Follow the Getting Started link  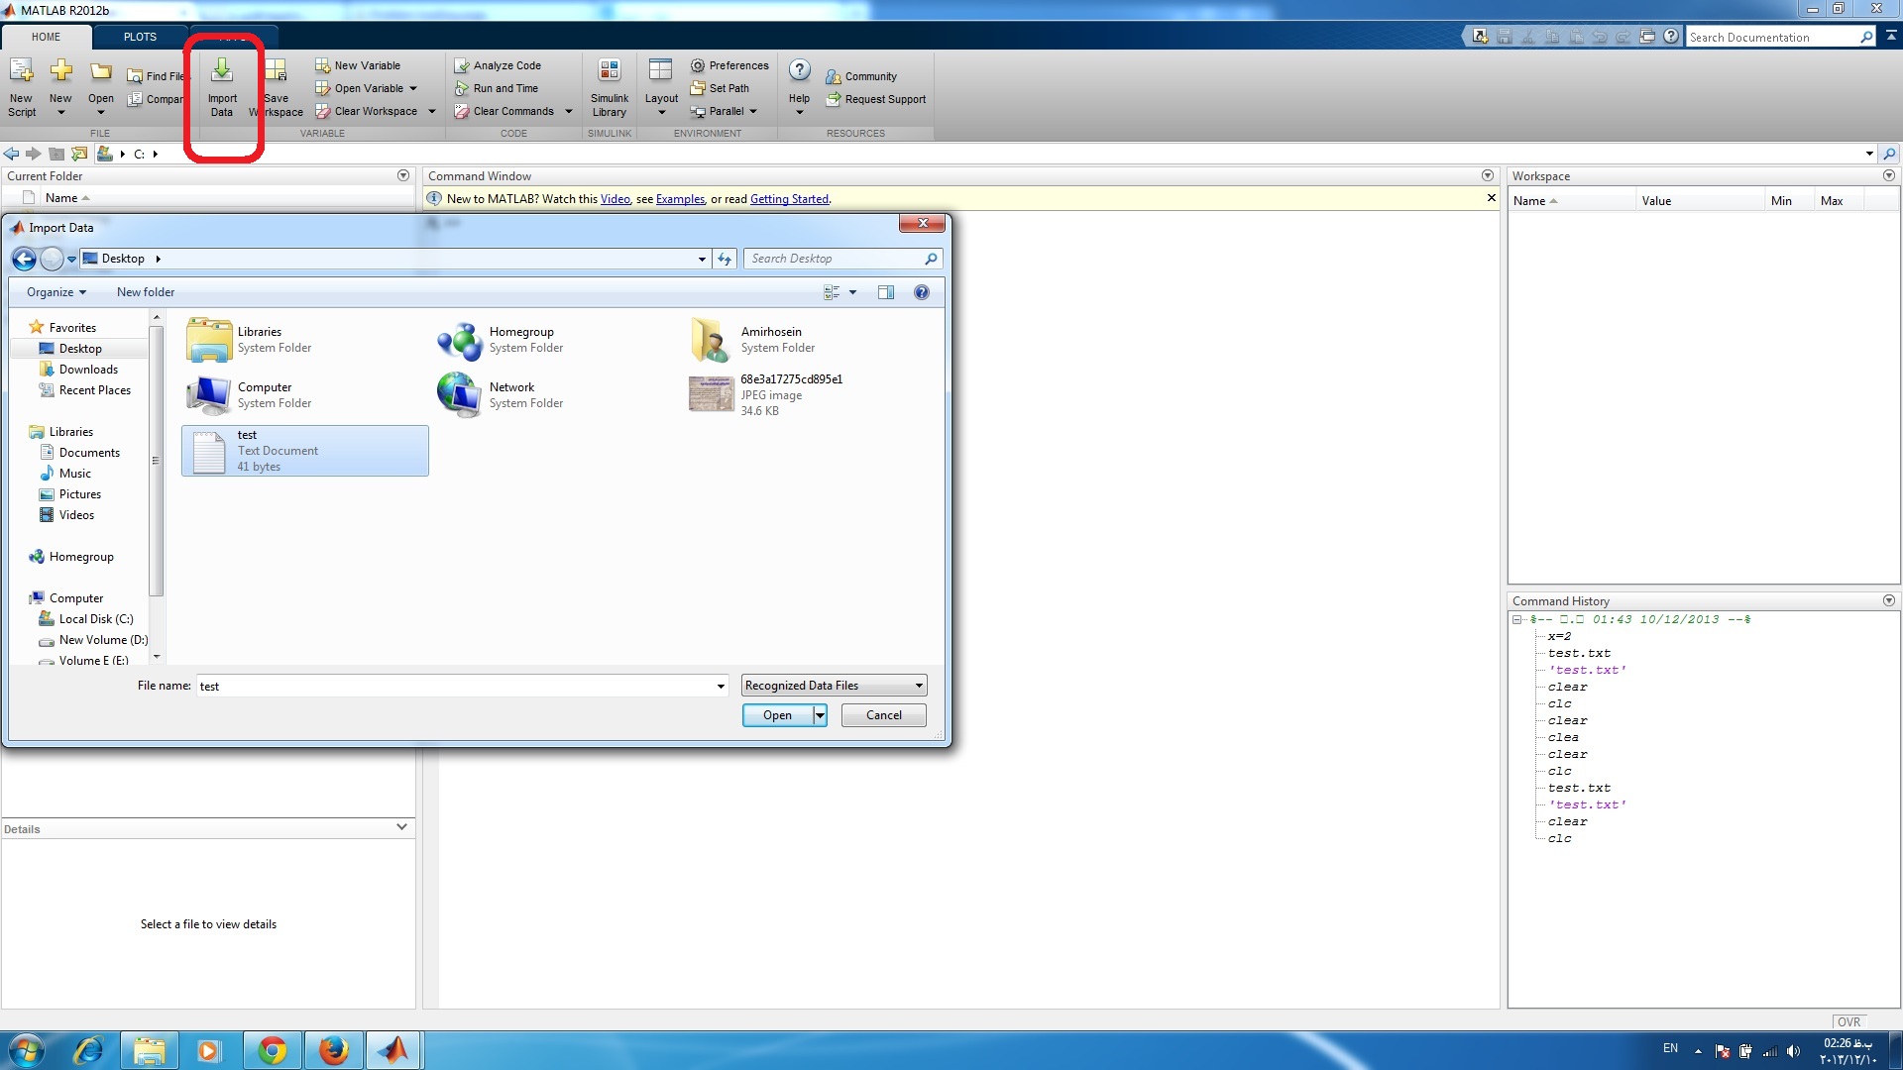click(789, 199)
